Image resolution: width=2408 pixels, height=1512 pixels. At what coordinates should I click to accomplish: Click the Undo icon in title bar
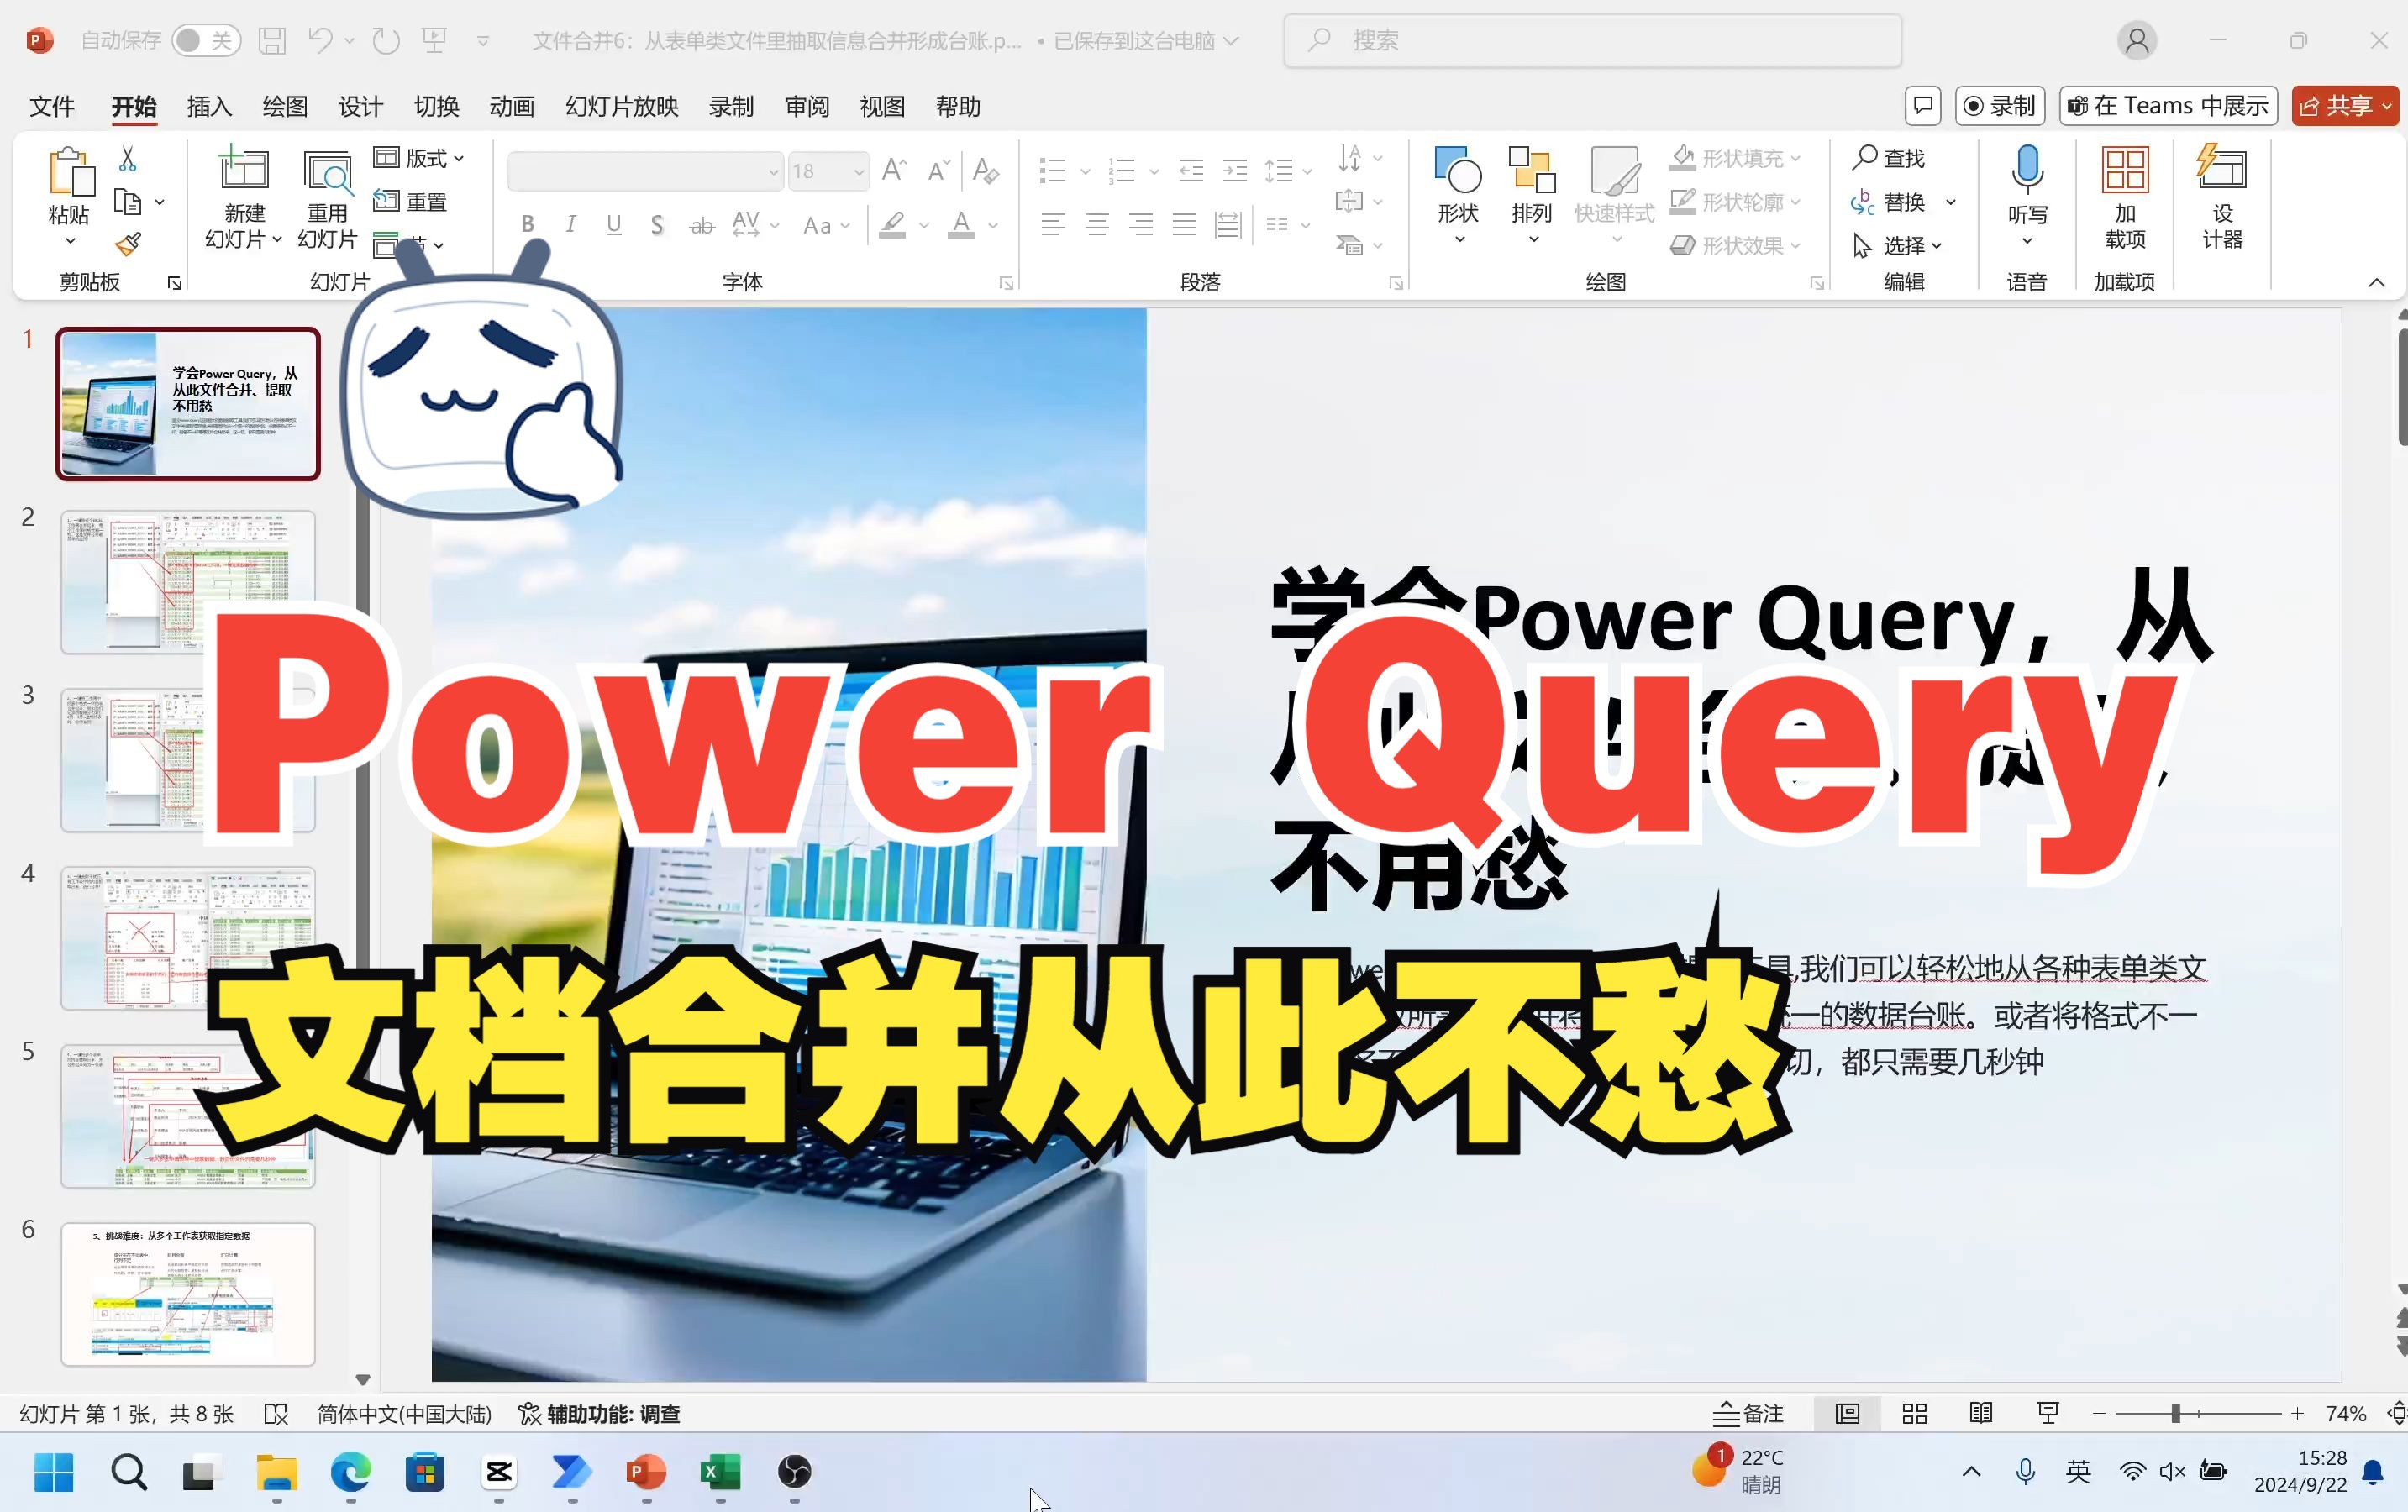tap(320, 40)
